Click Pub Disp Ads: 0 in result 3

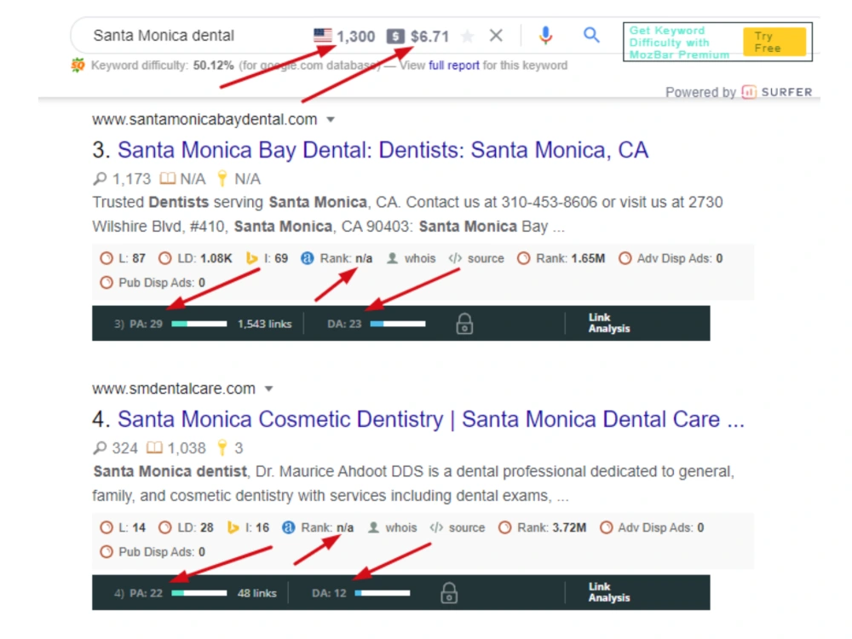tap(153, 283)
